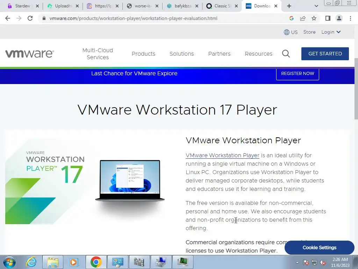Close the worse-is tab
Viewport: 358px width, 269px height.
[x=157, y=6]
